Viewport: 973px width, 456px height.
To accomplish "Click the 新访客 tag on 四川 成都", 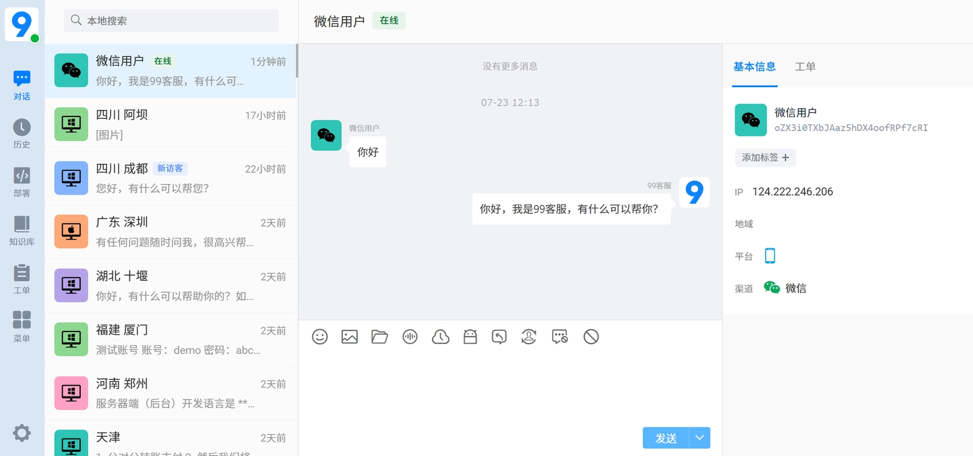I will [170, 168].
